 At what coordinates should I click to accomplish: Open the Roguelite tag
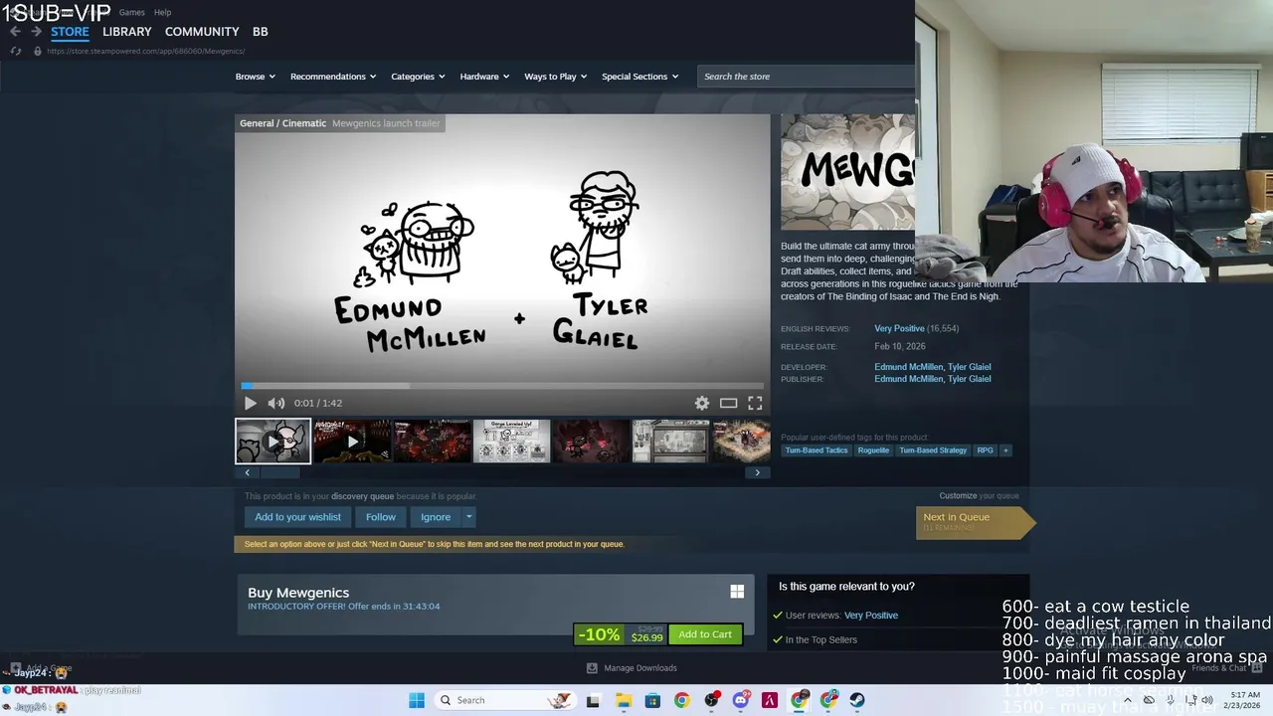[x=873, y=450]
